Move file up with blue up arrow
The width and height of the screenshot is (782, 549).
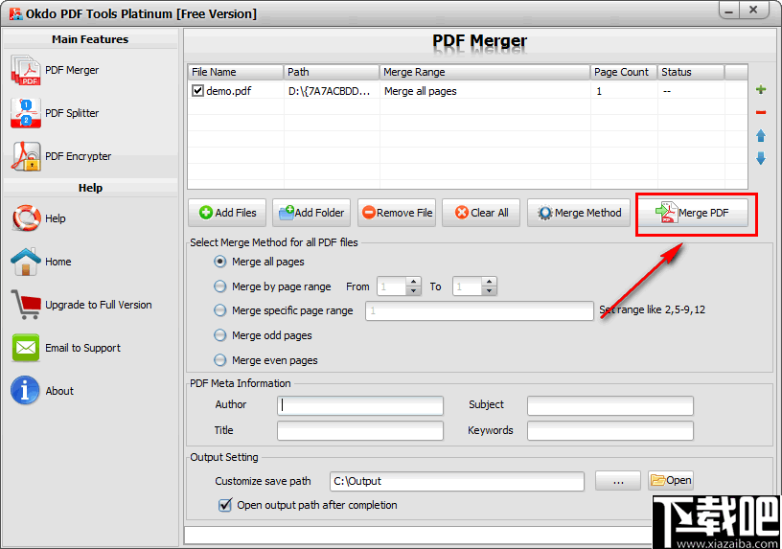pos(761,136)
